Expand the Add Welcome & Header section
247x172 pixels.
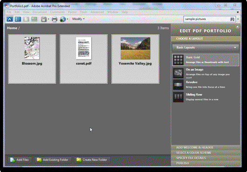coord(206,147)
